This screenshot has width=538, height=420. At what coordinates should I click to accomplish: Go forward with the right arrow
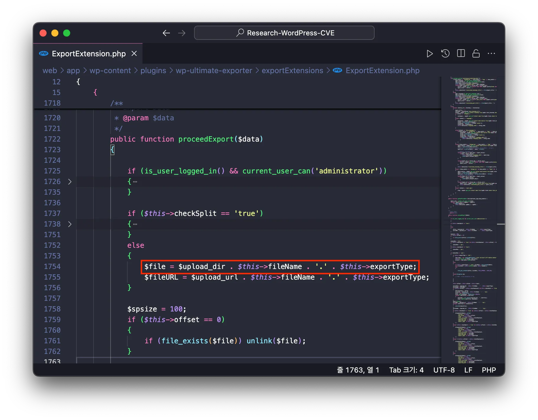(x=182, y=33)
